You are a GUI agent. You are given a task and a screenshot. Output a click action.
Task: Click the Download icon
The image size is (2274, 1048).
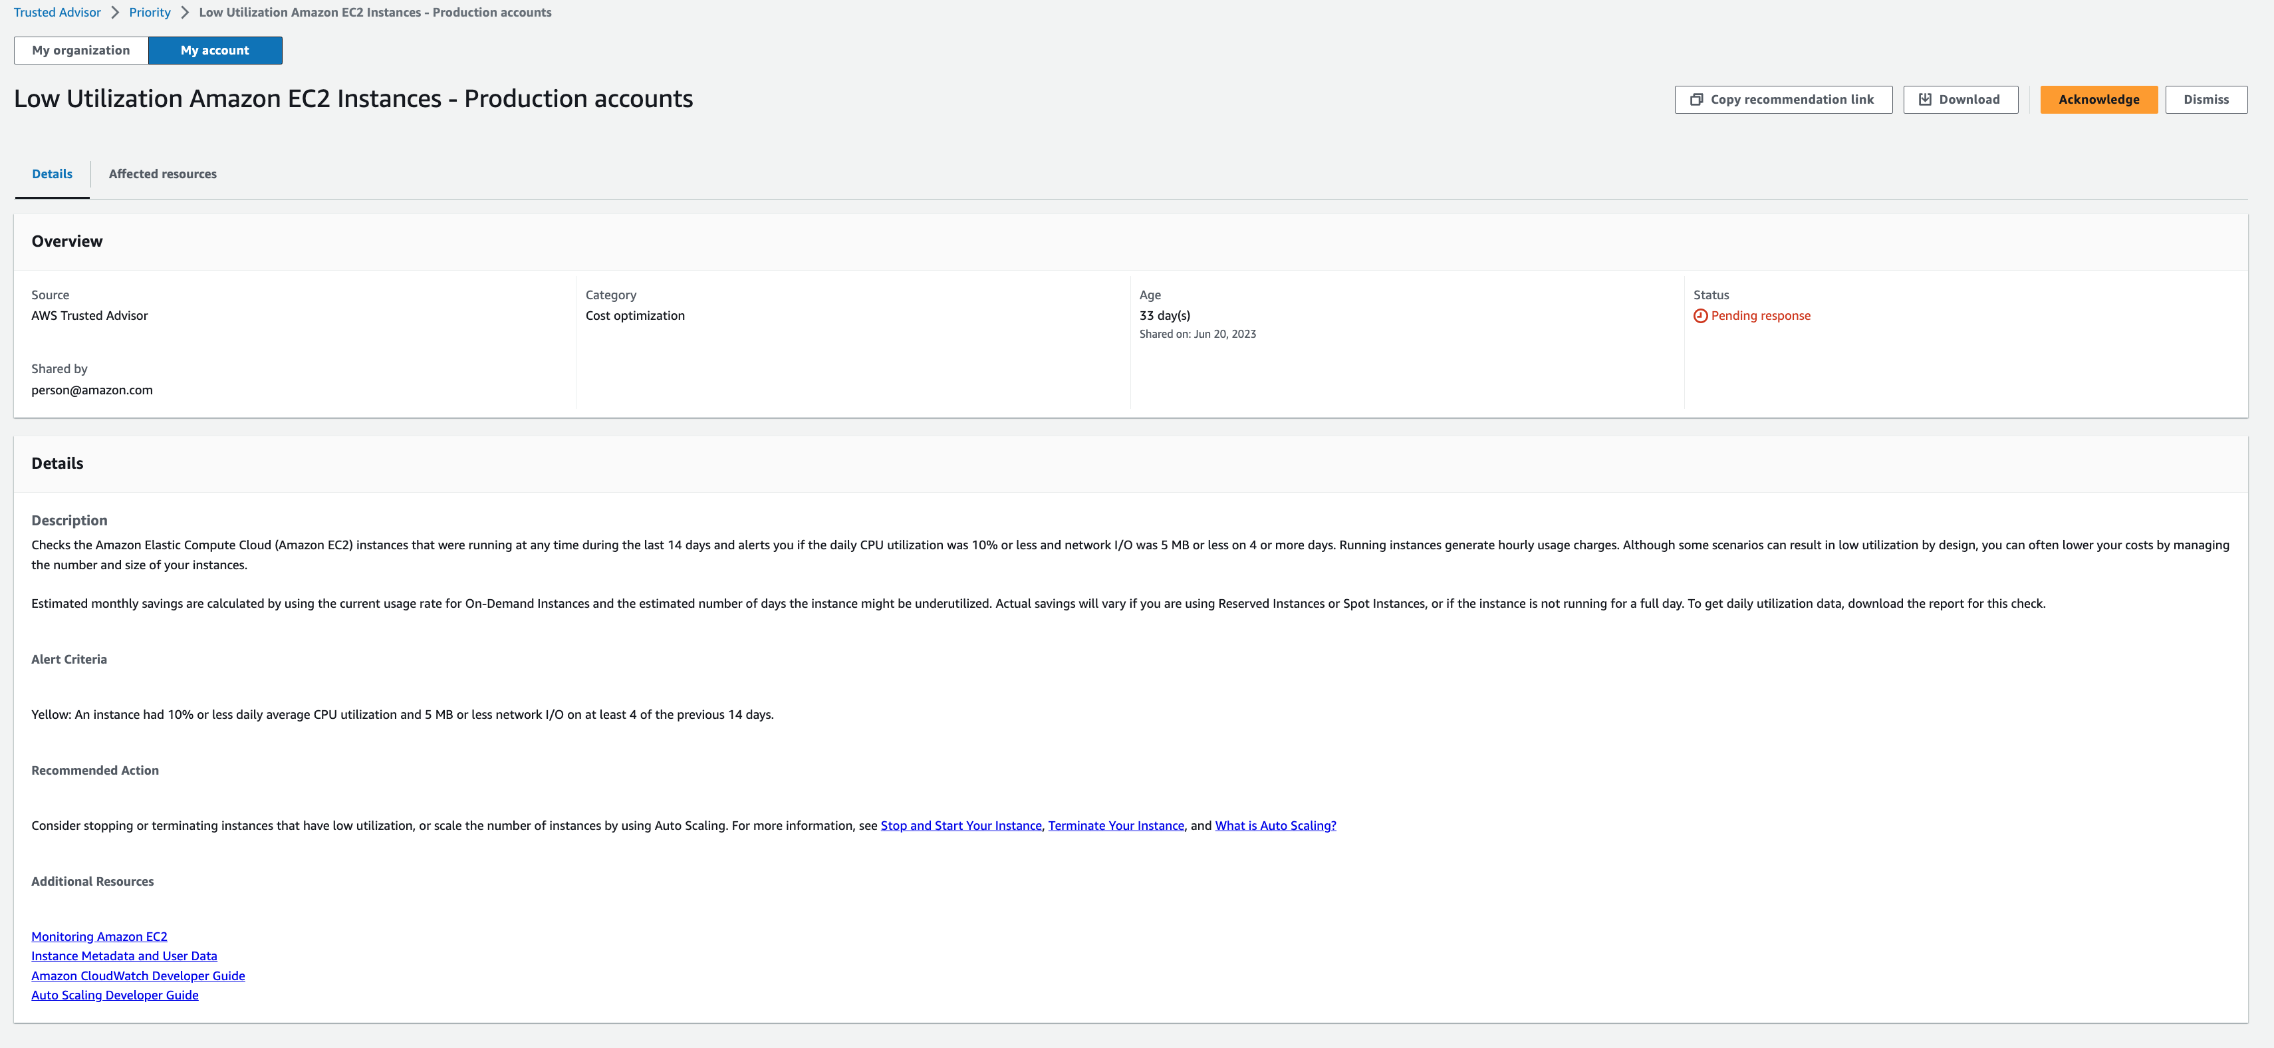1924,97
